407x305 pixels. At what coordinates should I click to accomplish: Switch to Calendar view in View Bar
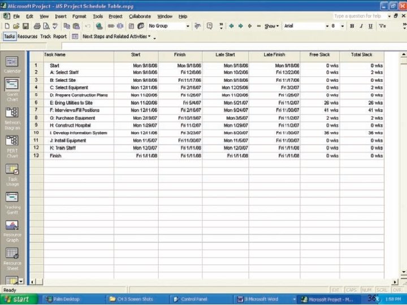pyautogui.click(x=12, y=65)
